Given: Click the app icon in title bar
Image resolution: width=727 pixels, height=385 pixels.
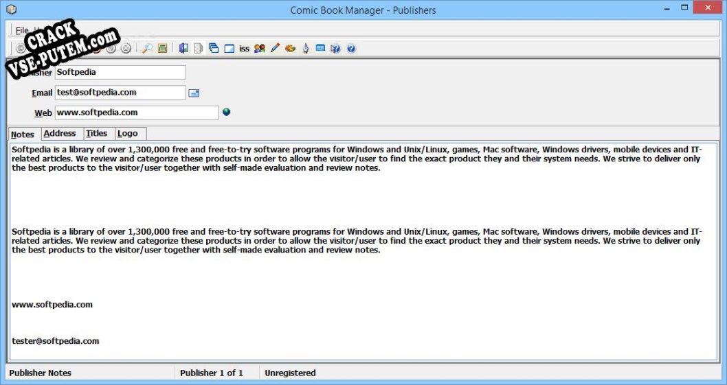Looking at the screenshot, I should [12, 10].
